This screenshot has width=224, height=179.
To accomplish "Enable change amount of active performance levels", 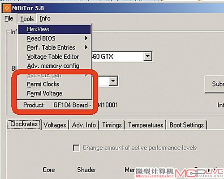I will point(76,148).
